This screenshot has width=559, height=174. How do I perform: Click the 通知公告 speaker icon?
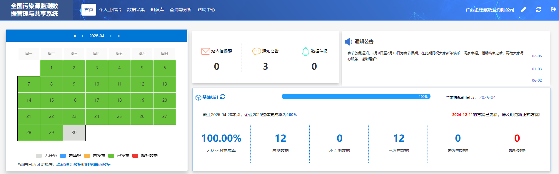tap(348, 42)
